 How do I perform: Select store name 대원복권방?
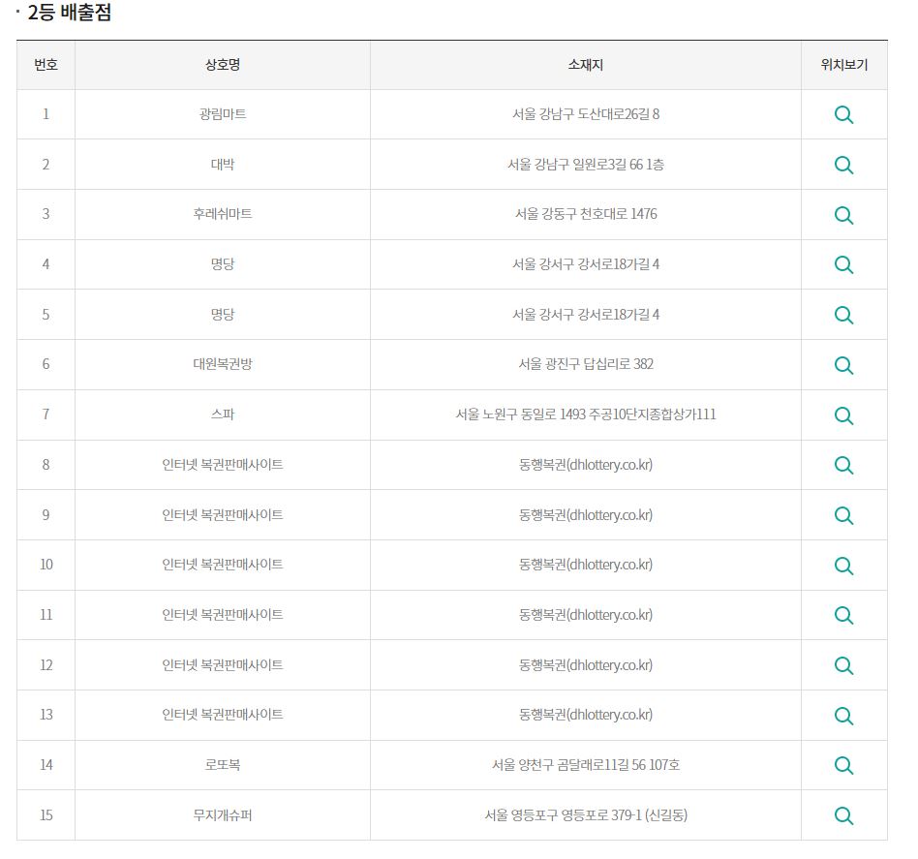coord(223,364)
